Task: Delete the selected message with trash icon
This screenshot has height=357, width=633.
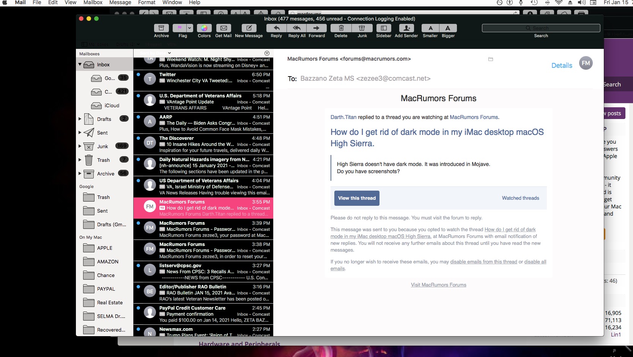Action: 341,28
